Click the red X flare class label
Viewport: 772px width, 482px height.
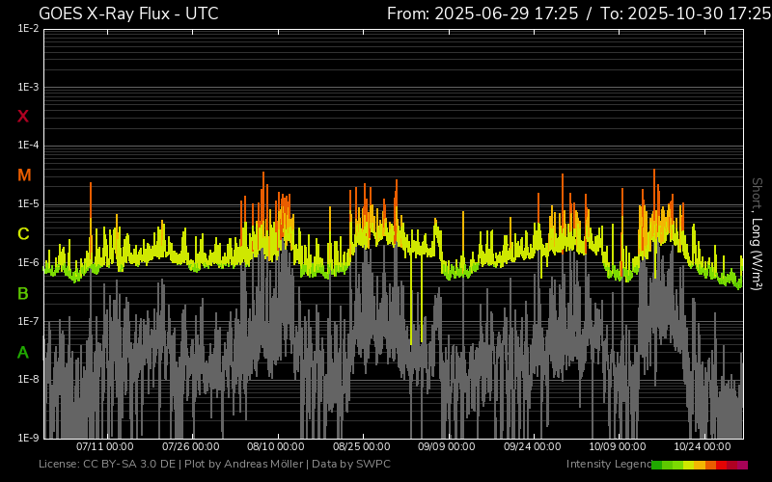23,117
